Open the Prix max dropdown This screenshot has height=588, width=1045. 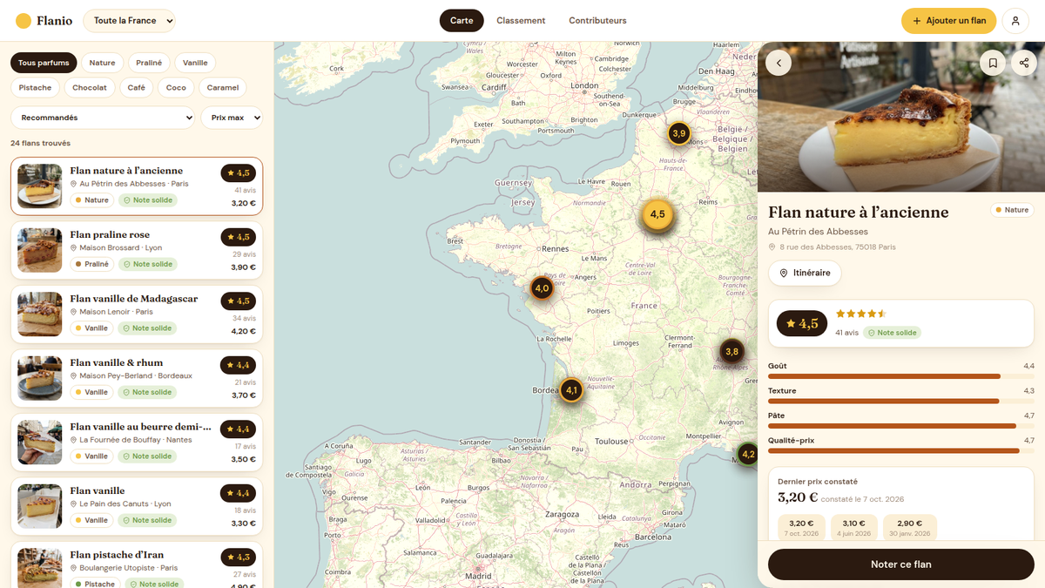pos(232,118)
